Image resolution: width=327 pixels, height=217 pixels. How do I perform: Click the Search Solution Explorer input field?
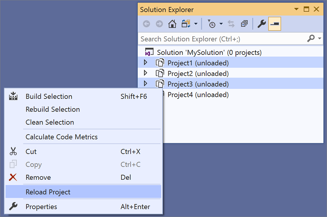coord(222,39)
